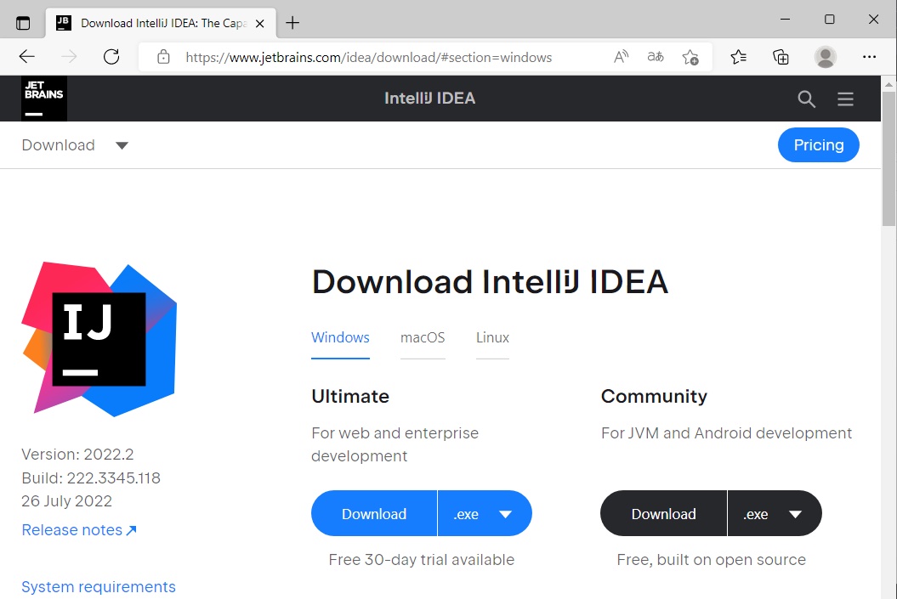Switch to the Linux tab
Screen dimensions: 897x599
tap(492, 337)
